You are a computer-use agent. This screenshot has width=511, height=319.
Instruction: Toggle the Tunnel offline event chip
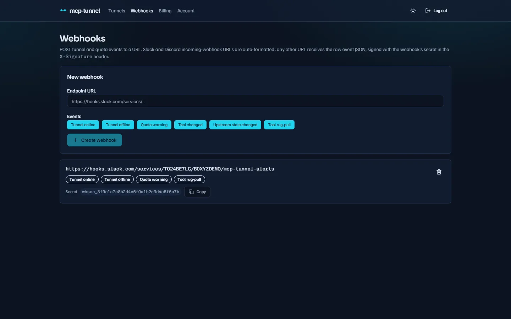(x=118, y=125)
